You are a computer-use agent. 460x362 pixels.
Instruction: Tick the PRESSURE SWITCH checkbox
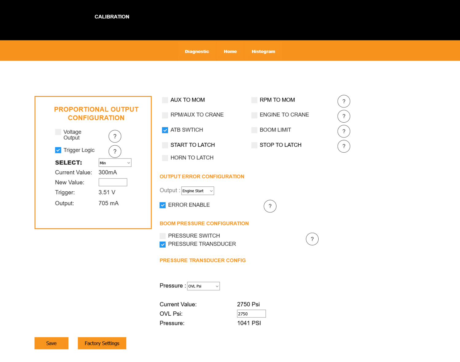pos(163,236)
